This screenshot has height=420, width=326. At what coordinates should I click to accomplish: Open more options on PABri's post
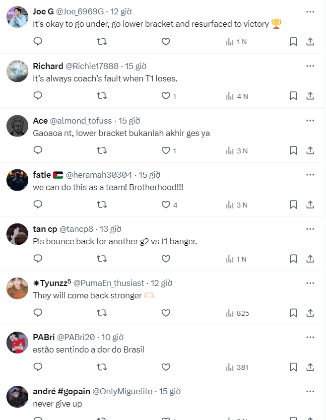pos(310,338)
